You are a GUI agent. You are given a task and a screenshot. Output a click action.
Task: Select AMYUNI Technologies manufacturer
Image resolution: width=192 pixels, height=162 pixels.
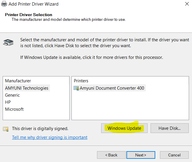pyautogui.click(x=26, y=88)
